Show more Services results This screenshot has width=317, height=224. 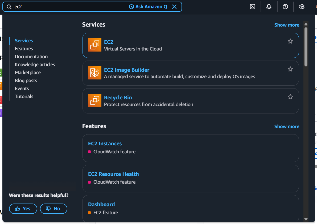[287, 25]
